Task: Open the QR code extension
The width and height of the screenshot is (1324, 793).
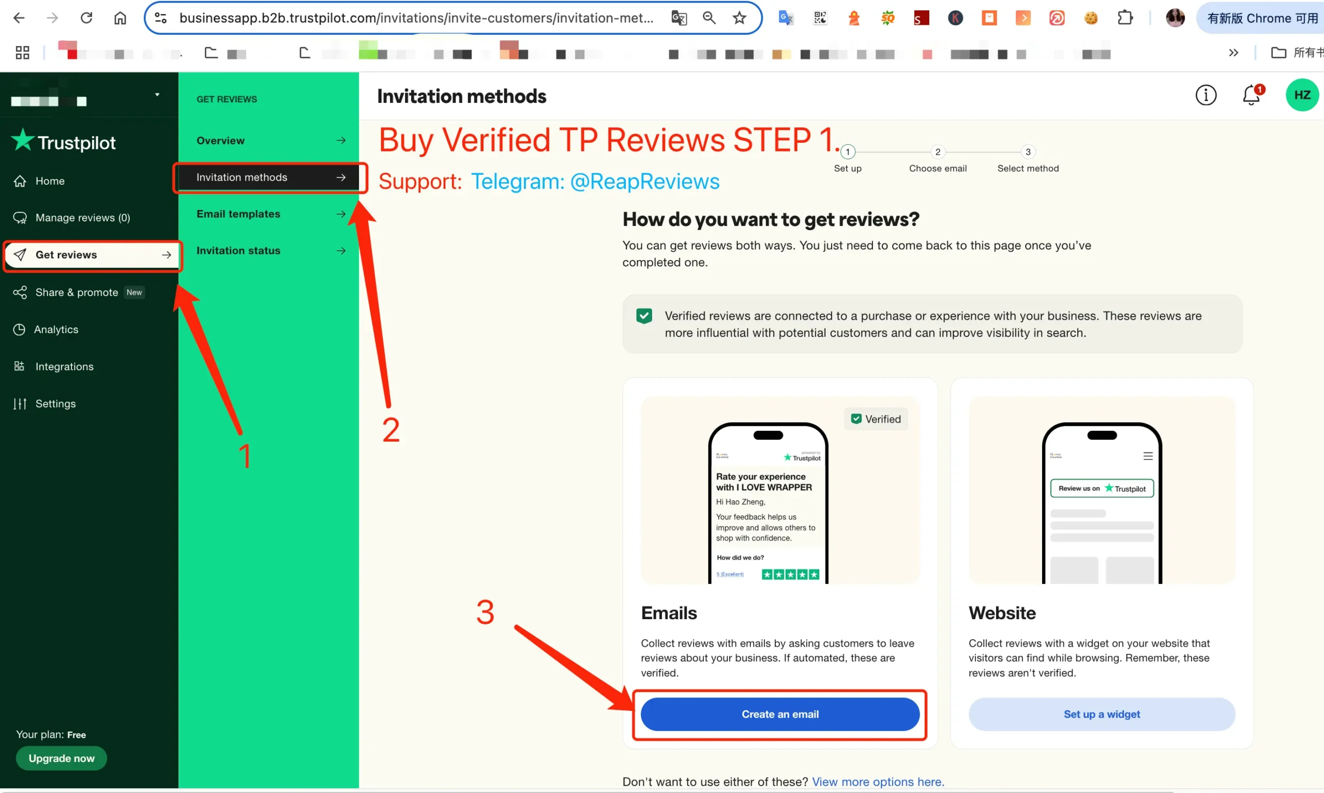Action: coord(820,18)
